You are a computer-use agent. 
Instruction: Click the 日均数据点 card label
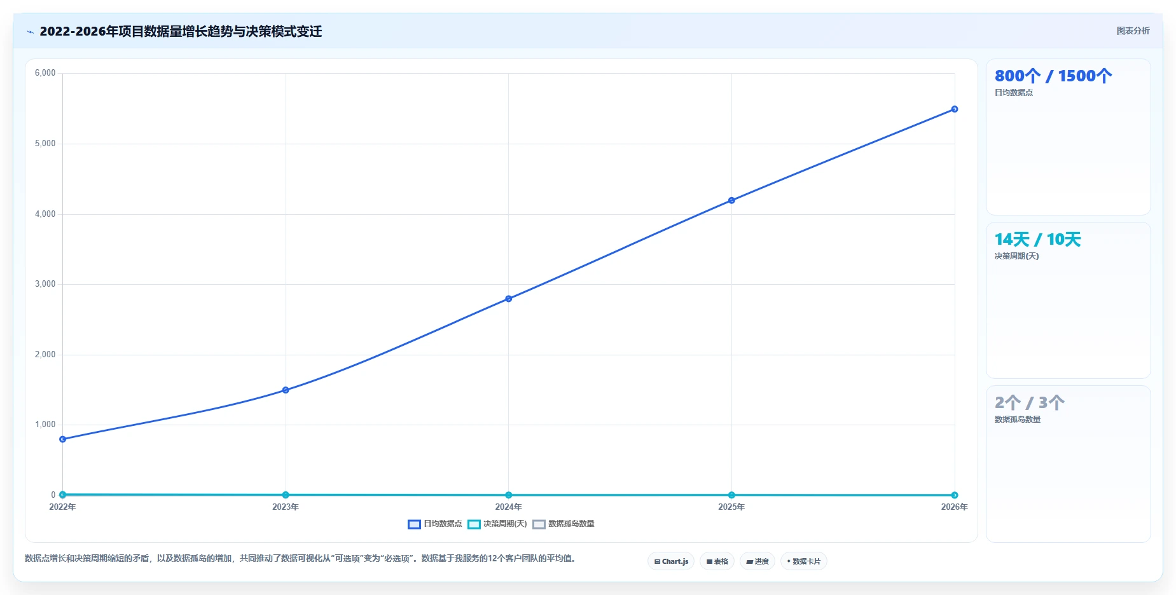click(1014, 92)
